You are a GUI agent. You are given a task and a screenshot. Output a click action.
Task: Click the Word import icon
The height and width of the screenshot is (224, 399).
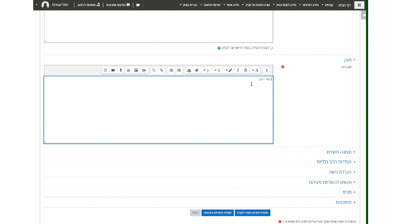[x=144, y=70]
